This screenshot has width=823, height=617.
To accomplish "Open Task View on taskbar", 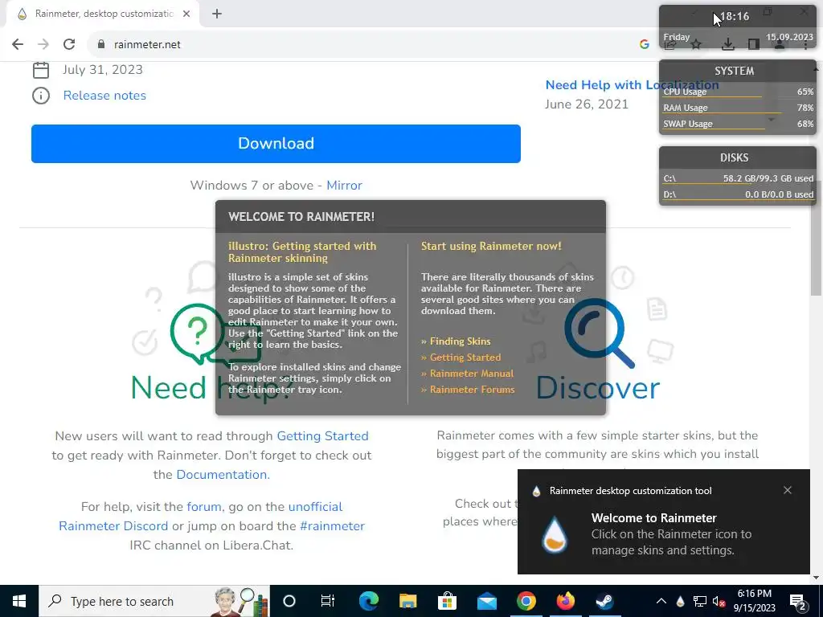I will pyautogui.click(x=328, y=601).
